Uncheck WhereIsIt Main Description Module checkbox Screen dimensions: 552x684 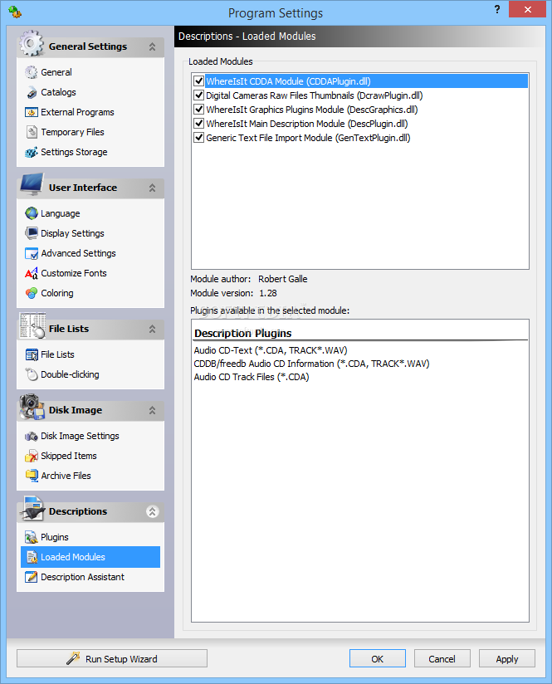198,124
